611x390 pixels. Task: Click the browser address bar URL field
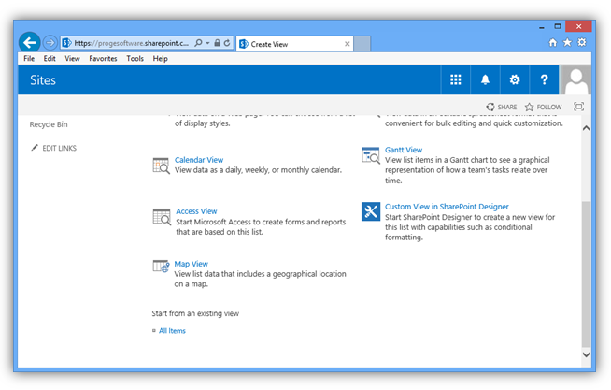130,43
